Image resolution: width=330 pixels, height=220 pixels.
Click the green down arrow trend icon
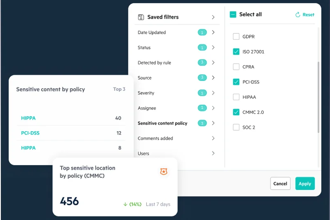125,204
